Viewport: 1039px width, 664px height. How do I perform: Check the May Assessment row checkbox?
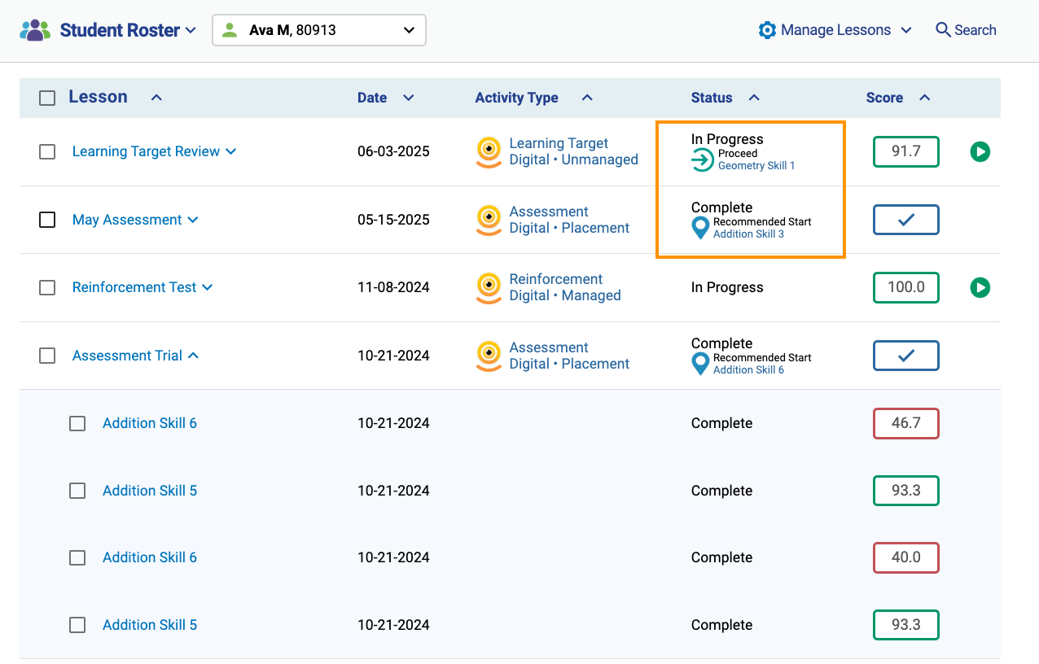click(47, 220)
